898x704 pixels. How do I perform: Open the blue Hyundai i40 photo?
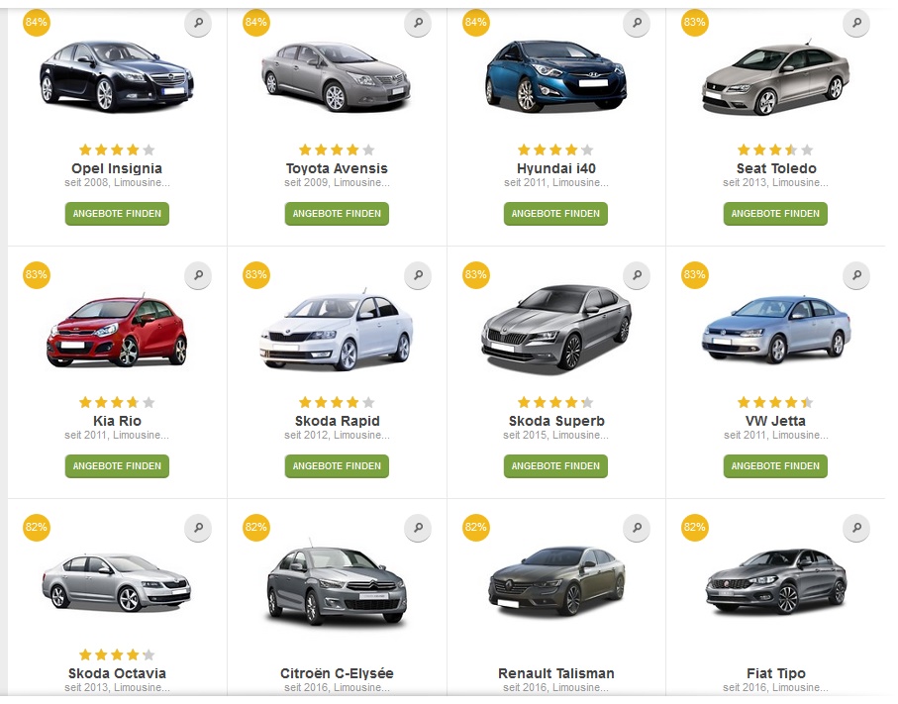pos(555,75)
